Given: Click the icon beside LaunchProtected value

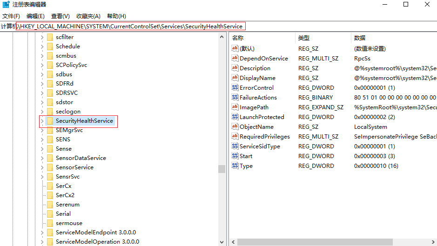Looking at the screenshot, I should coord(235,117).
